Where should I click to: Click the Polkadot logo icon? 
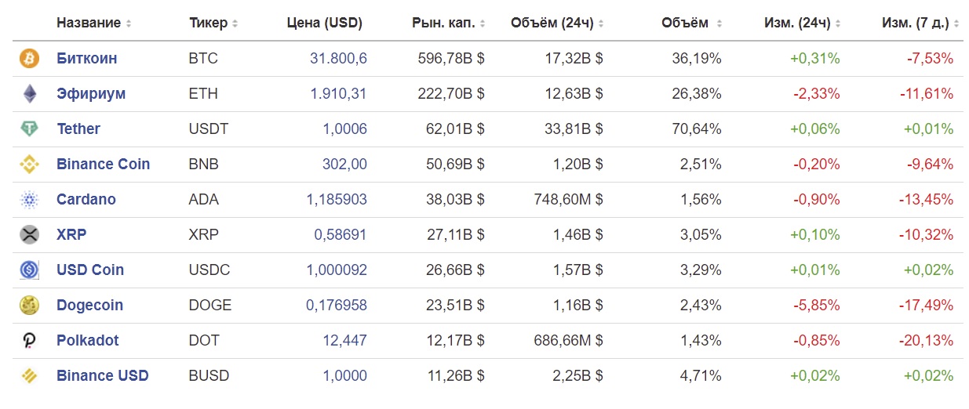29,340
